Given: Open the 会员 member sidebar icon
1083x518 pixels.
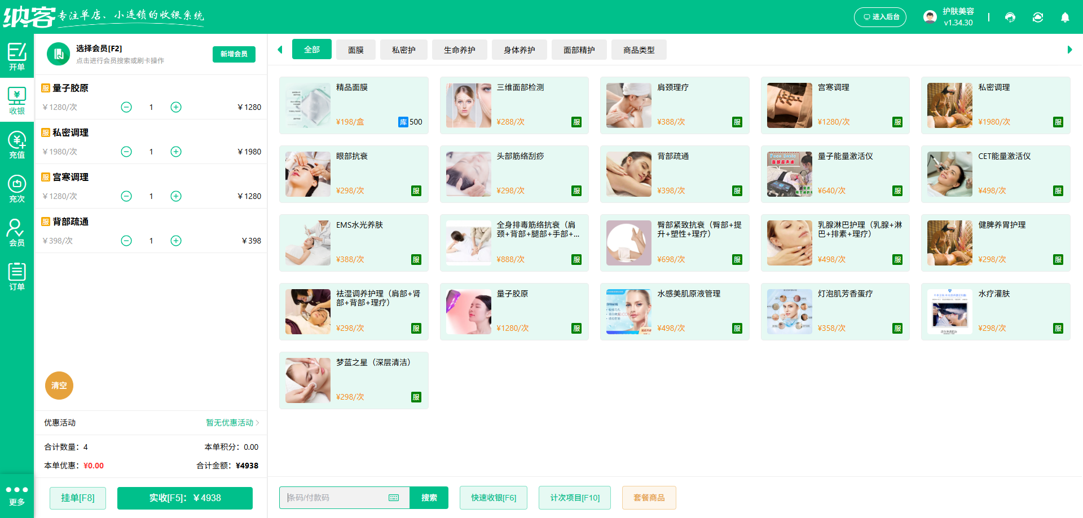Looking at the screenshot, I should click(x=17, y=232).
